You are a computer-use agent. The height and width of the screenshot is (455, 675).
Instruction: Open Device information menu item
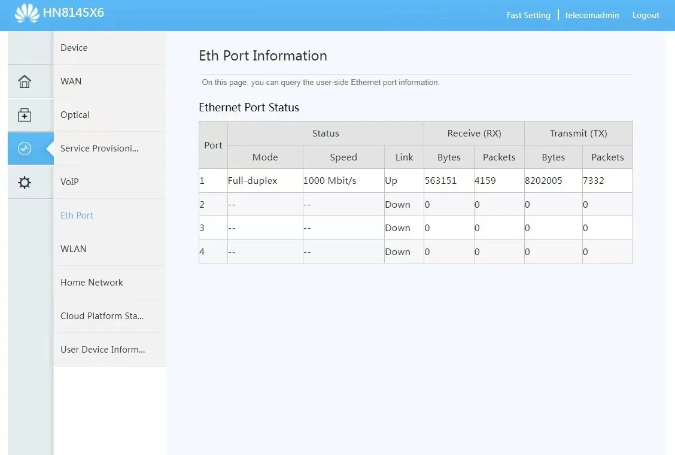(74, 48)
